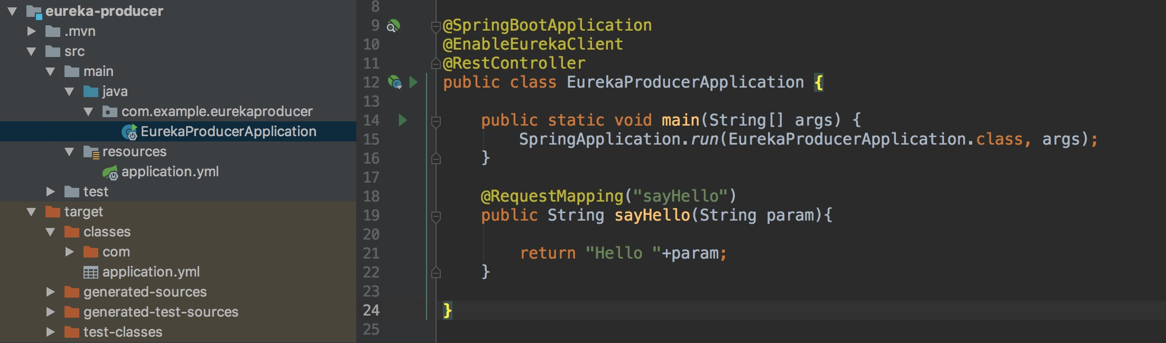Click the @SpringBootApplication annotation
This screenshot has height=343, width=1166.
[547, 25]
